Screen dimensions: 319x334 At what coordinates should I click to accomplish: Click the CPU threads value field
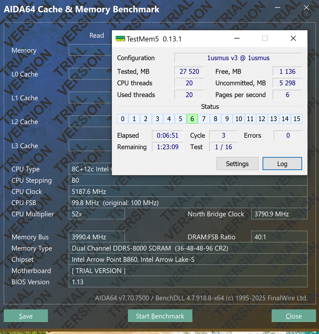(x=189, y=83)
